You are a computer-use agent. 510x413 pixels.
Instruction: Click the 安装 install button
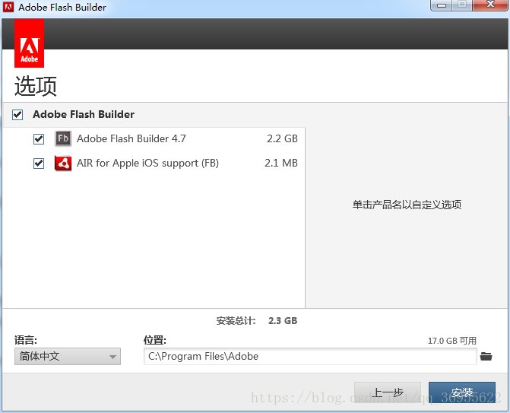pos(462,392)
